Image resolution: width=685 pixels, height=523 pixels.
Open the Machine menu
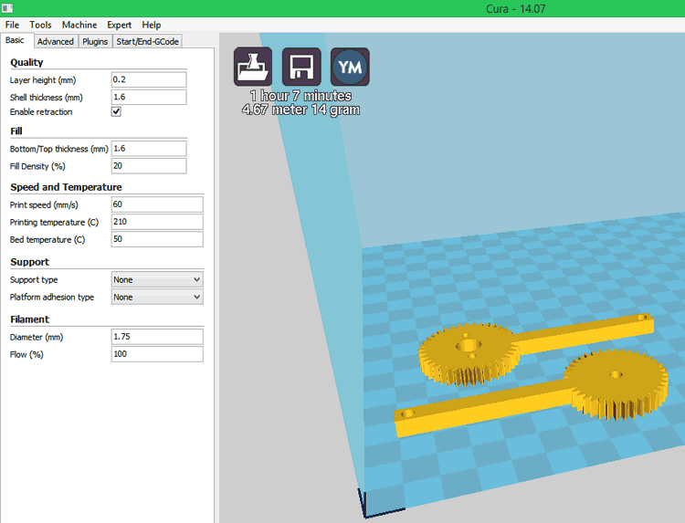click(79, 25)
